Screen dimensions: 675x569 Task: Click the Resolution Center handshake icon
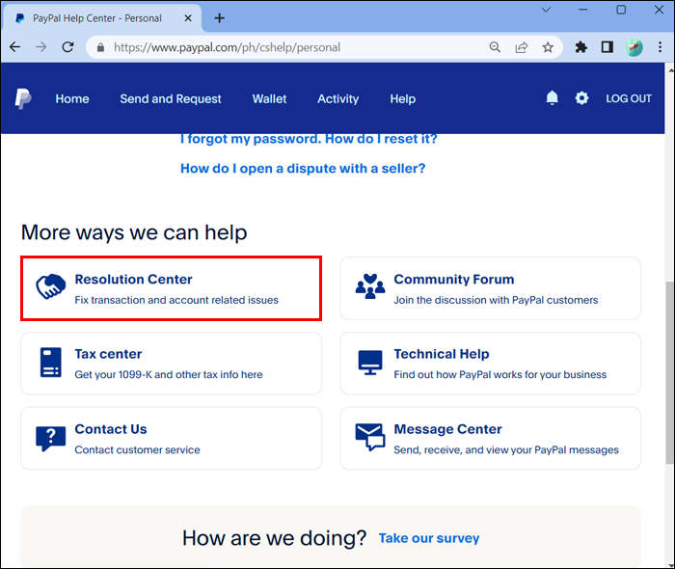point(50,287)
